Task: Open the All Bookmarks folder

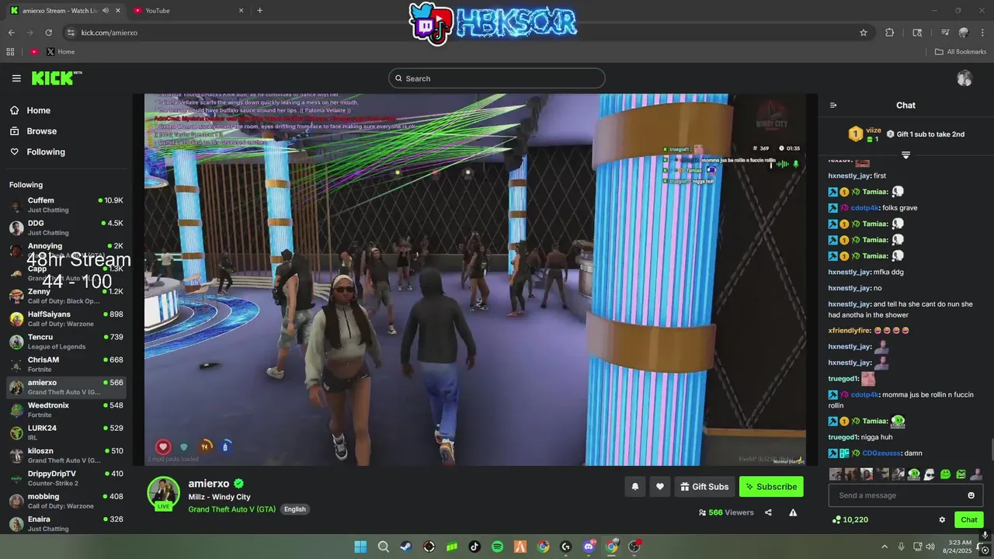Action: pos(961,52)
